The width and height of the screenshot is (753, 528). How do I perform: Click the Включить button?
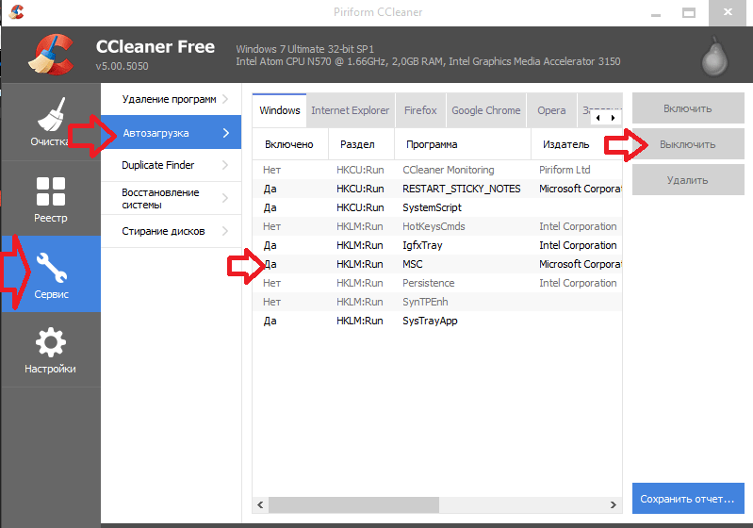tap(688, 108)
